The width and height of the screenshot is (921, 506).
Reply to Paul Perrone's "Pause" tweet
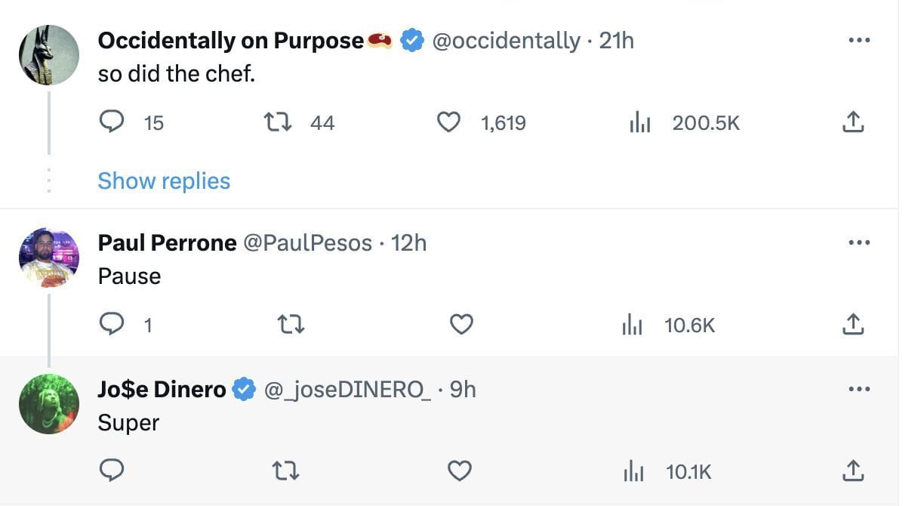pos(112,325)
